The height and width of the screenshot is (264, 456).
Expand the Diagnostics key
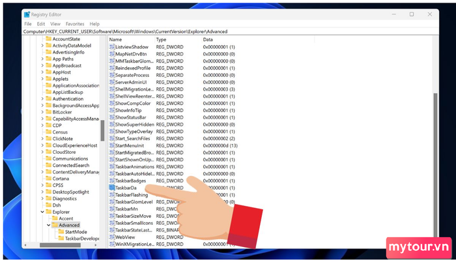click(42, 199)
